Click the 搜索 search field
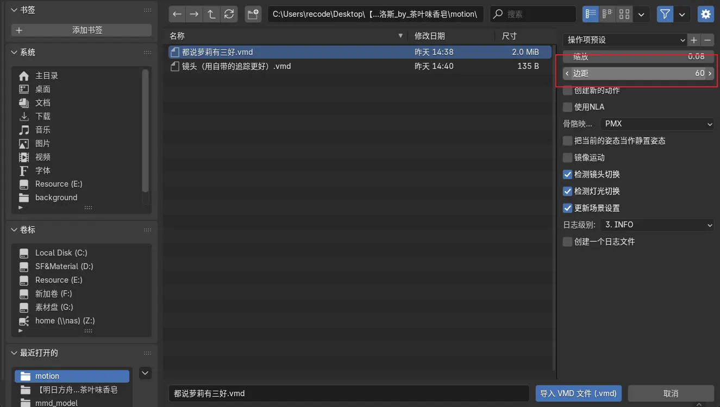This screenshot has height=407, width=720. point(533,14)
